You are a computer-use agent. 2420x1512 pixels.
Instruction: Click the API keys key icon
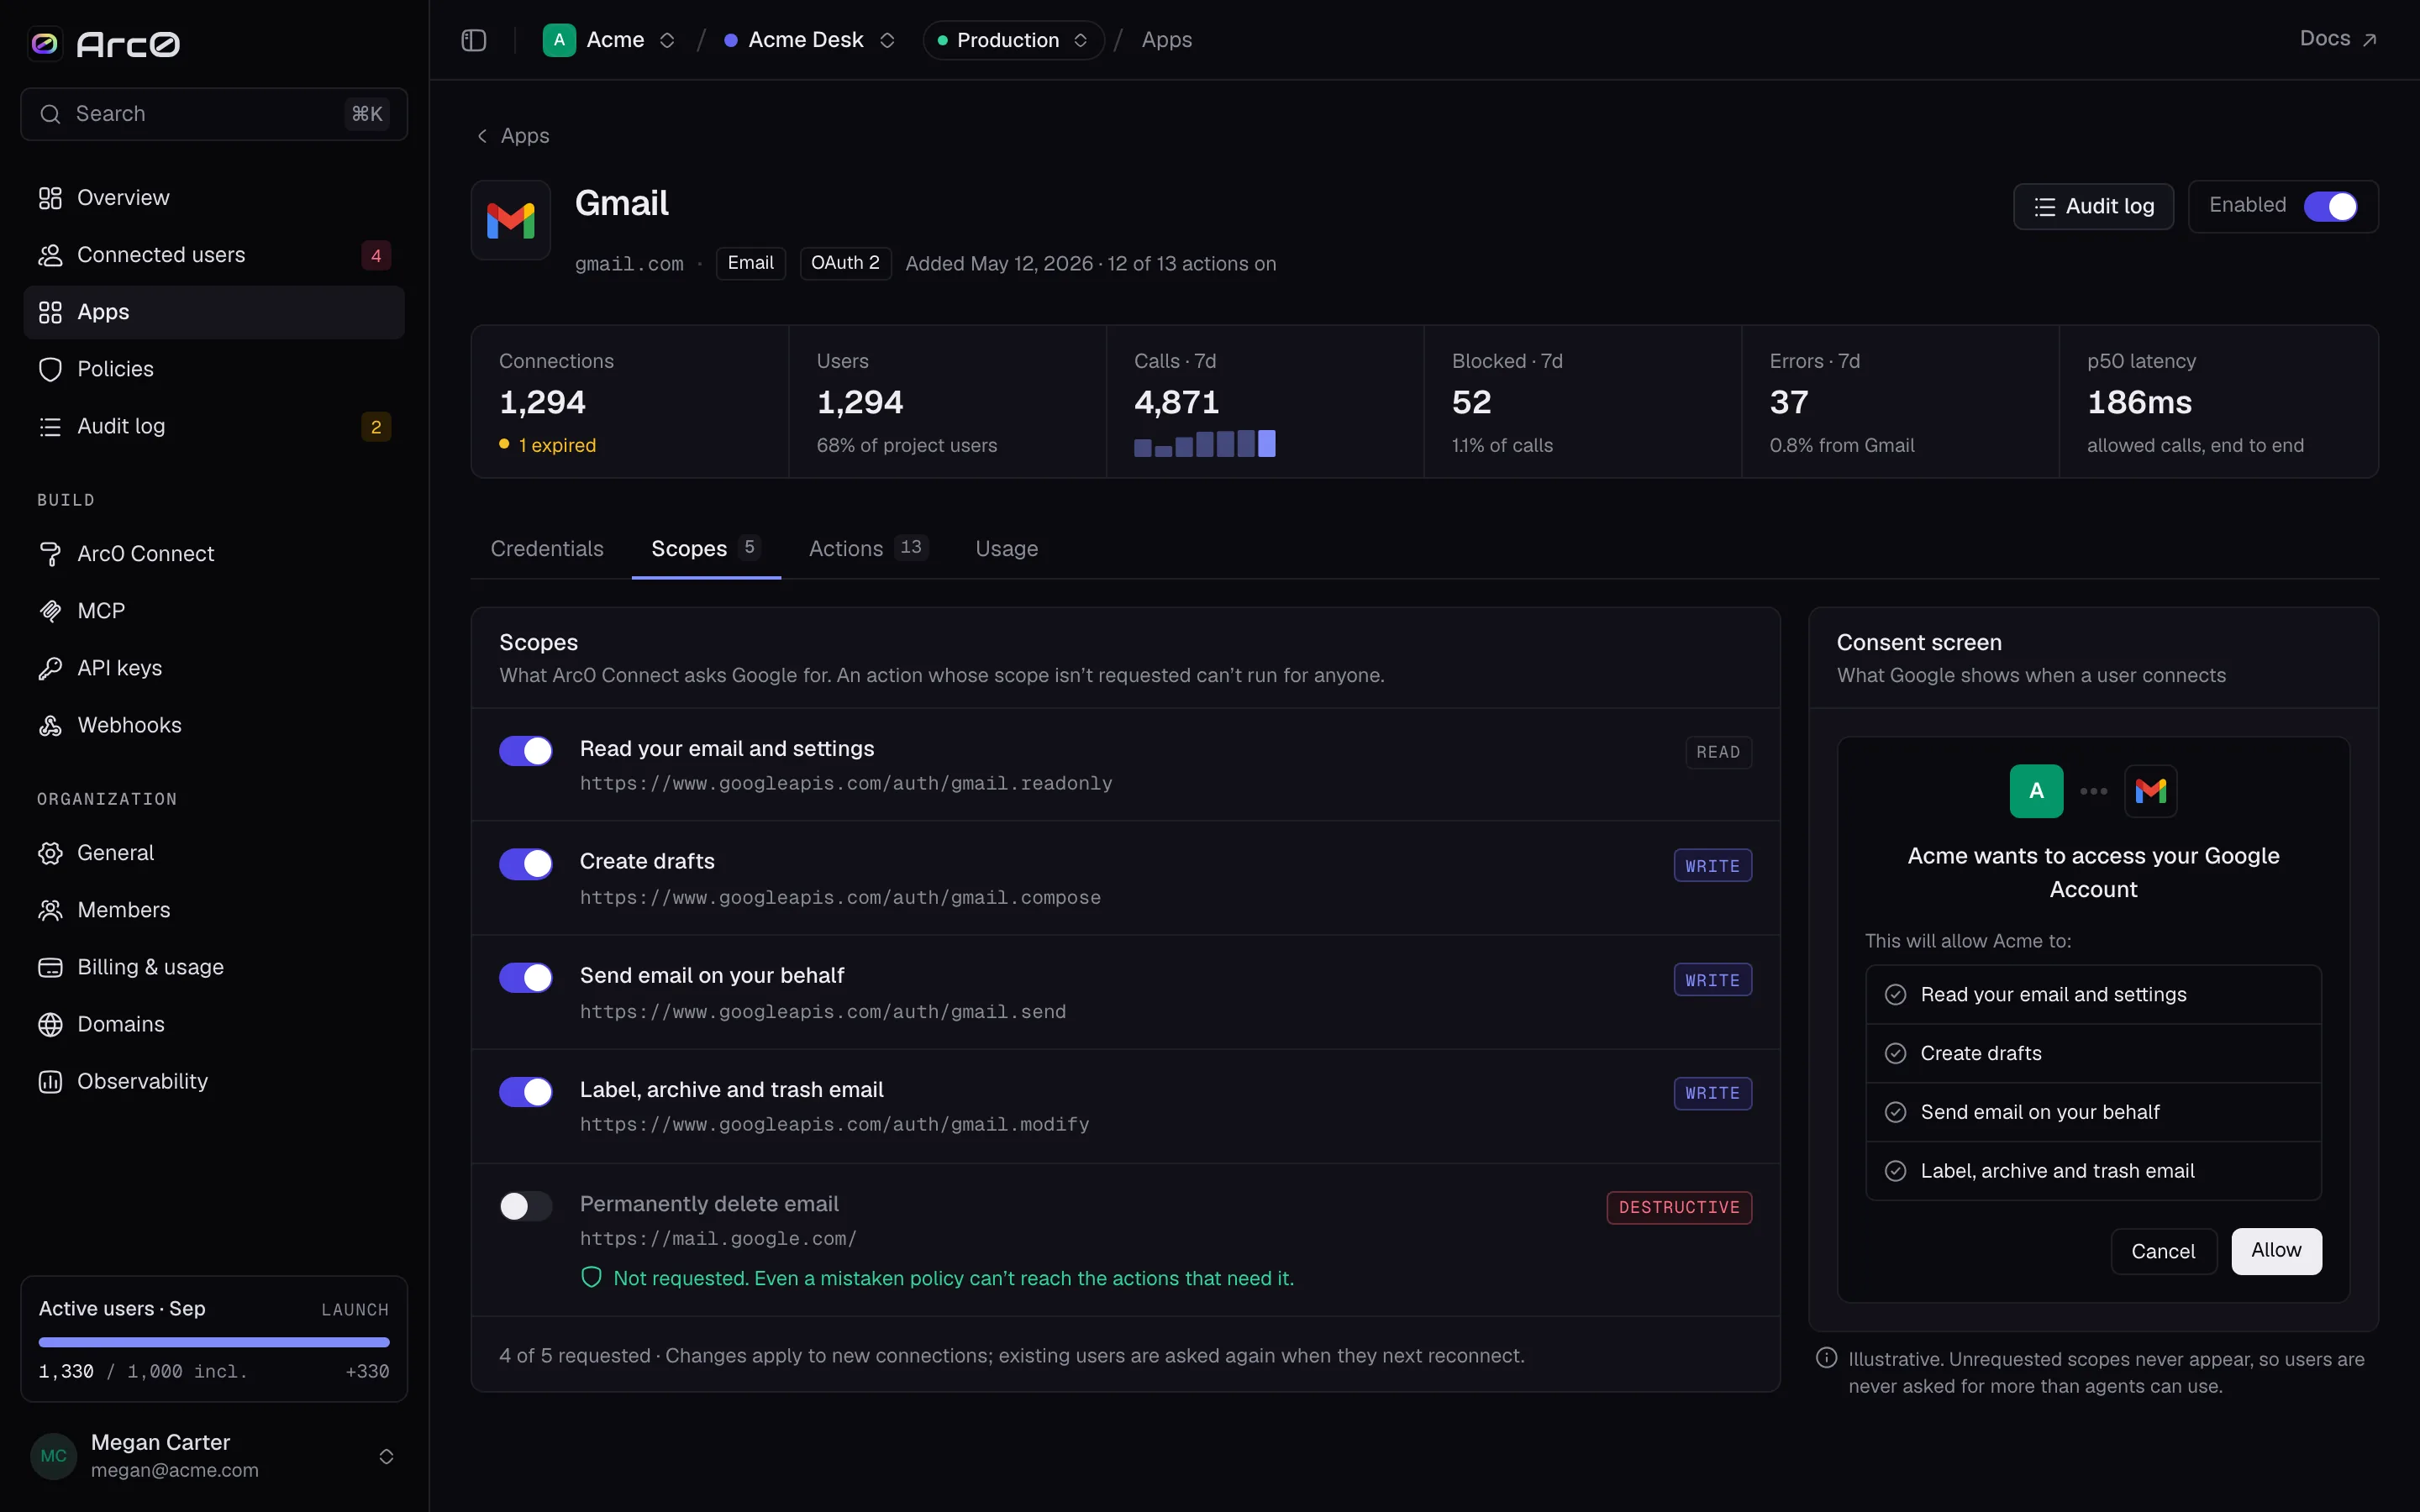pos(50,668)
